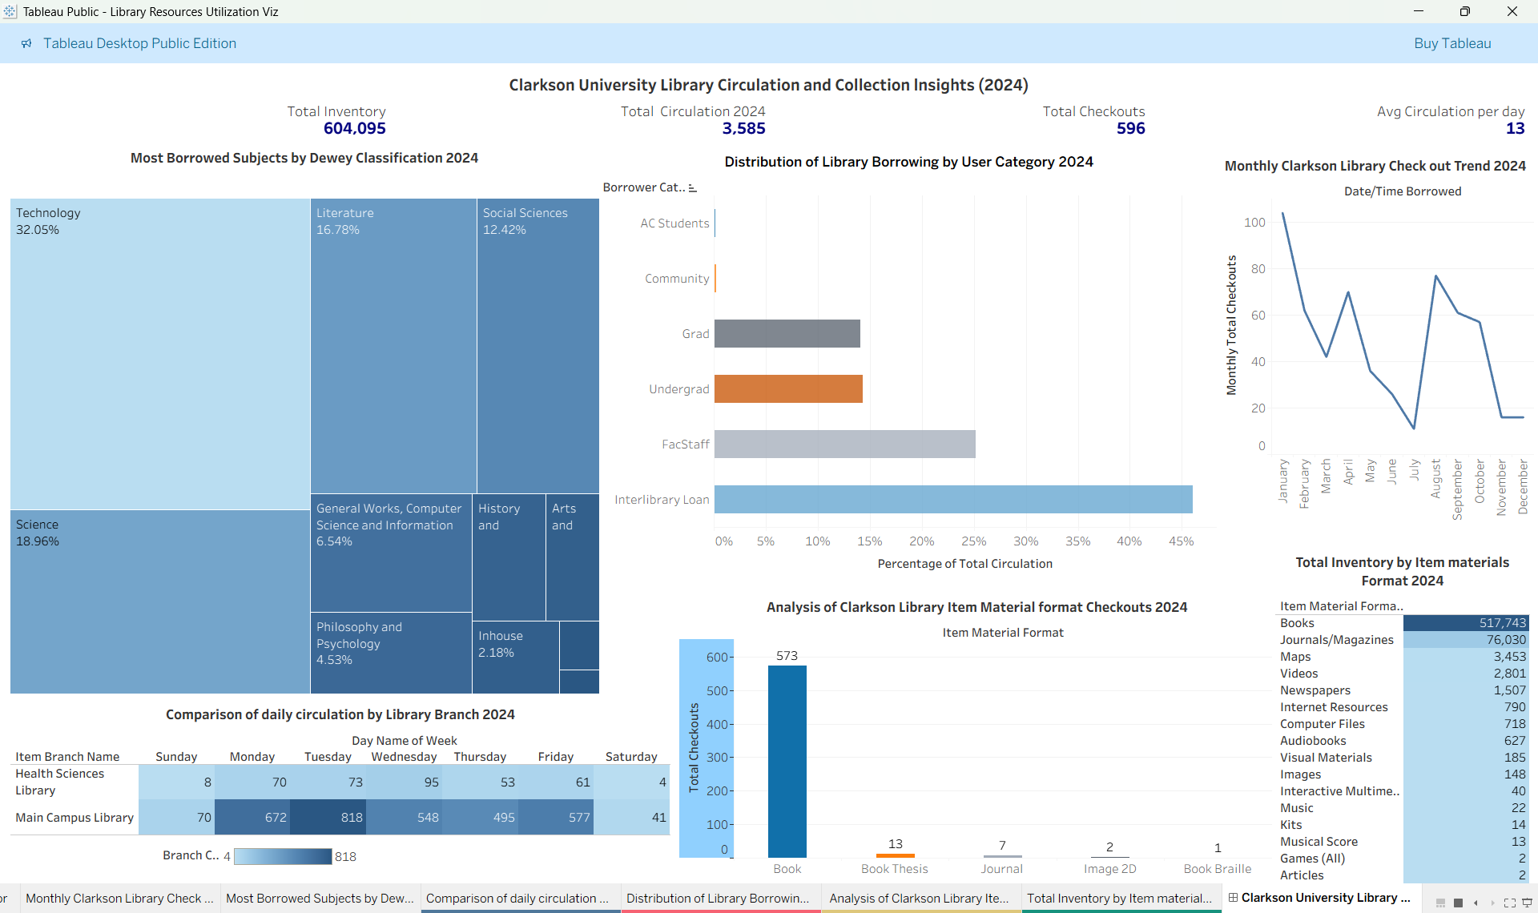Click the Maps row label
Screen dimensions: 1538x913
[1295, 657]
